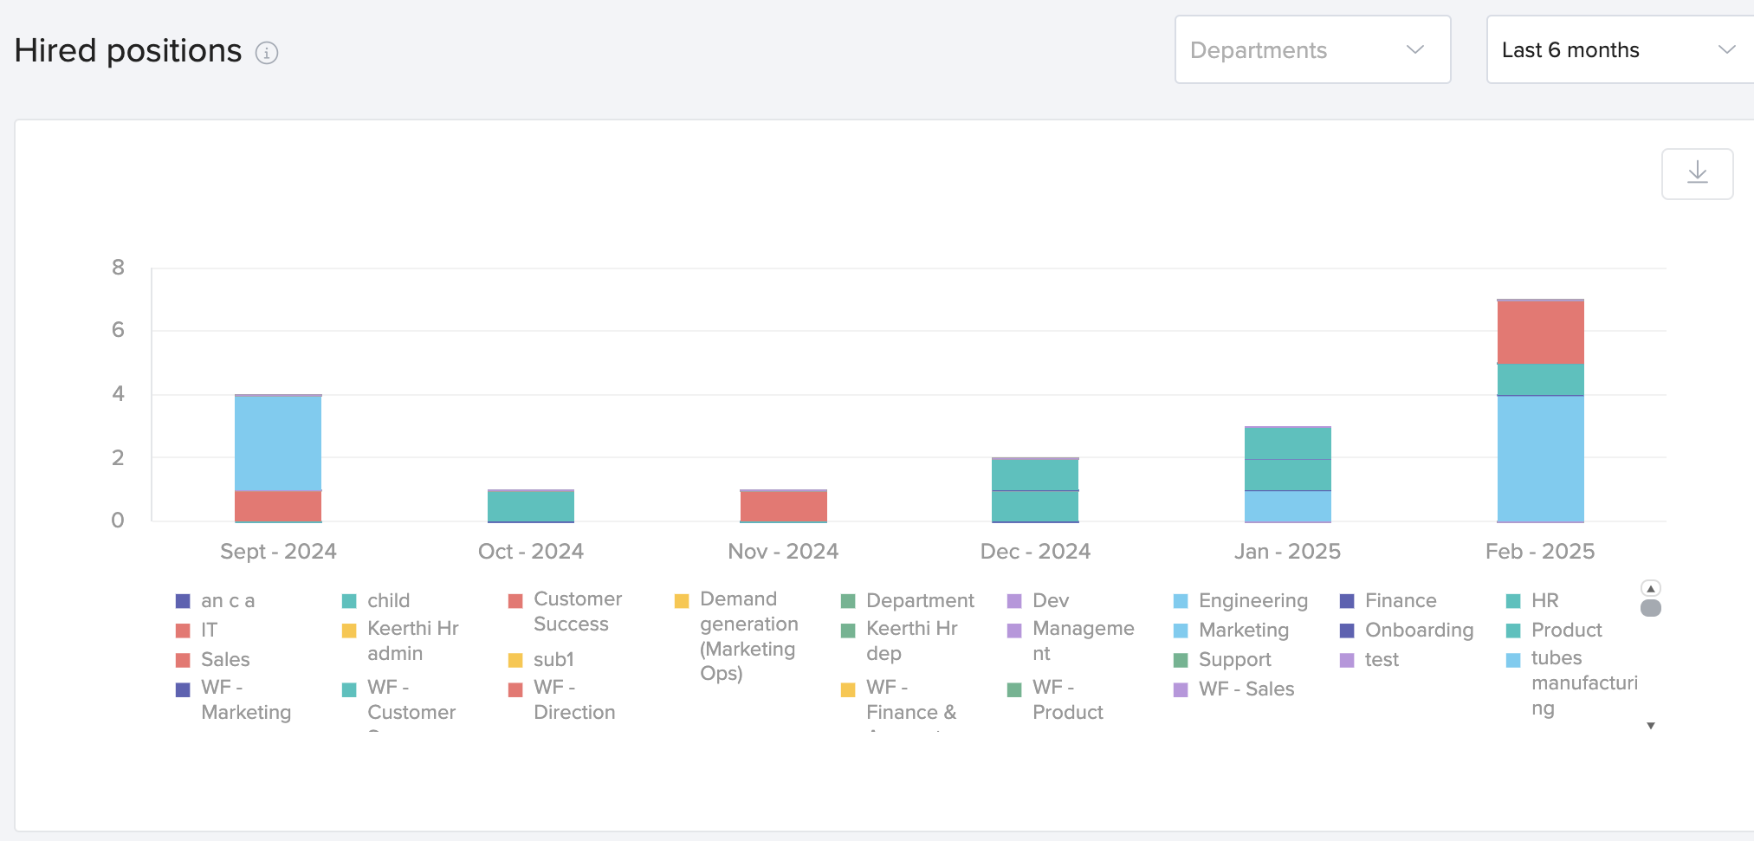1754x841 pixels.
Task: Open the Last 6 months dropdown
Action: pos(1618,50)
